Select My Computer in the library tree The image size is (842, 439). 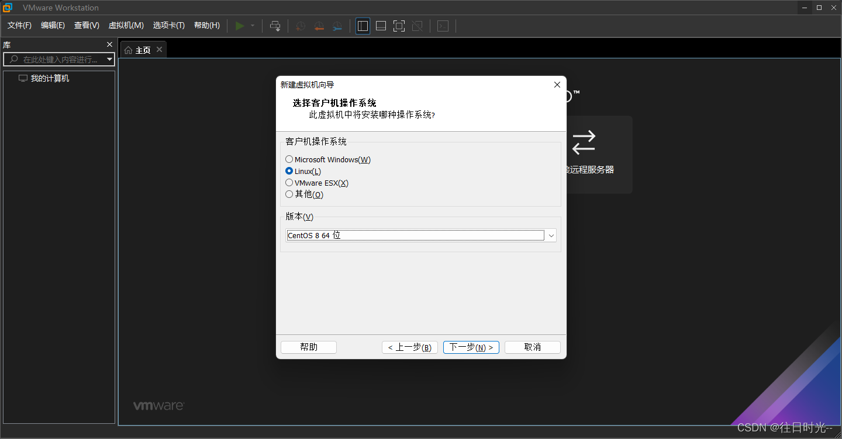point(50,78)
